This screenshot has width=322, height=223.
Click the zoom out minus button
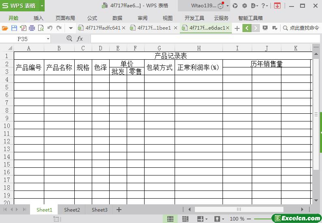[x=249, y=219]
